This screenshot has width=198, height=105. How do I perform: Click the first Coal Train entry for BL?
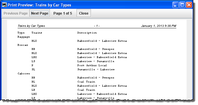[x=86, y=82]
